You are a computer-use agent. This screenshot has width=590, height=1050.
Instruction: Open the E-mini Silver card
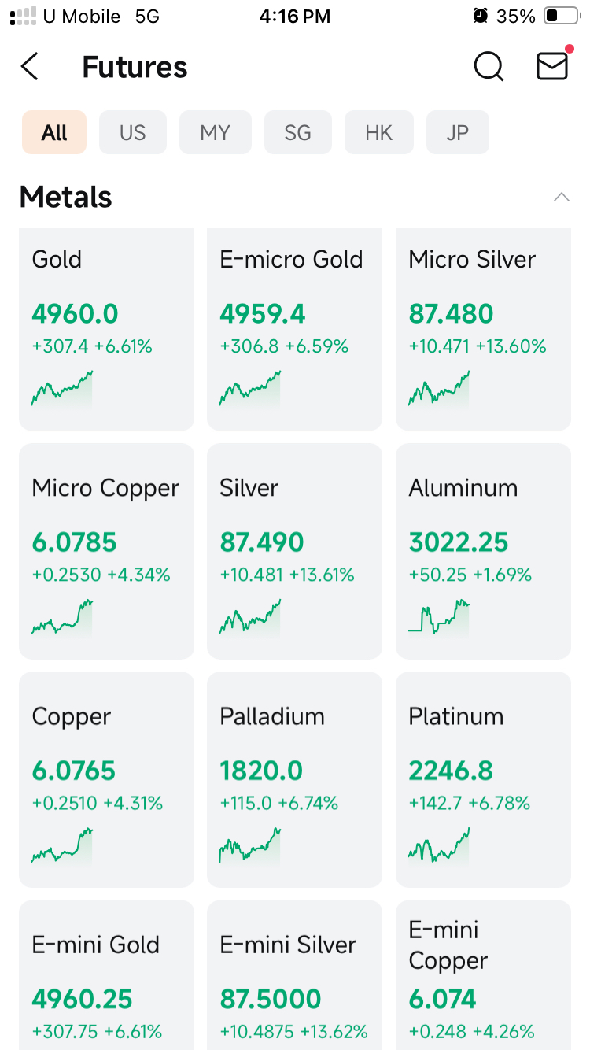pos(294,974)
